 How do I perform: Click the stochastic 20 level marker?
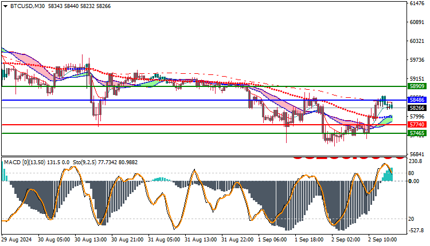click(411, 219)
